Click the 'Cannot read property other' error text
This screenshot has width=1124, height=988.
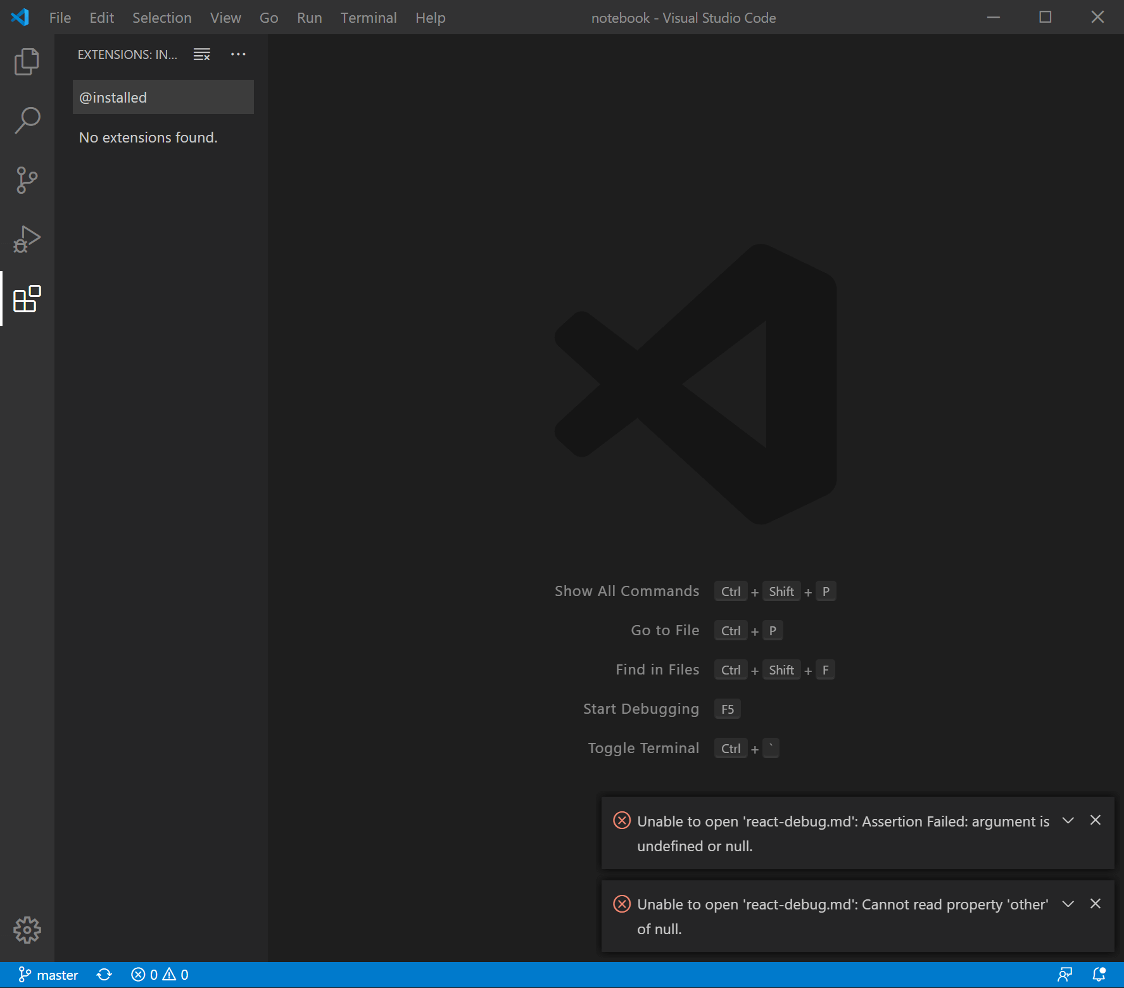[843, 916]
